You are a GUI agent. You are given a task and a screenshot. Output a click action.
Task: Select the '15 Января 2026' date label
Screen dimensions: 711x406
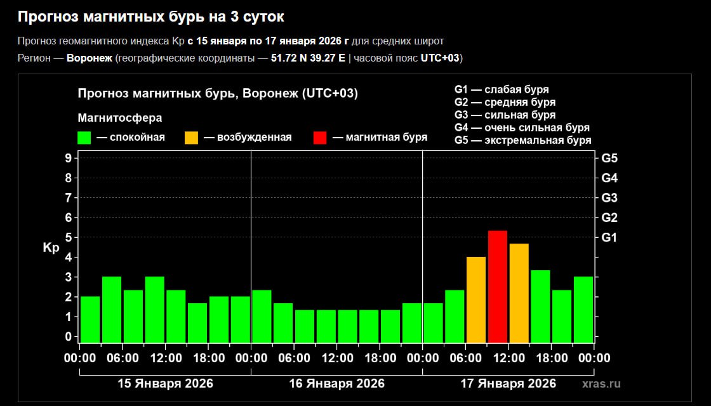pyautogui.click(x=166, y=384)
